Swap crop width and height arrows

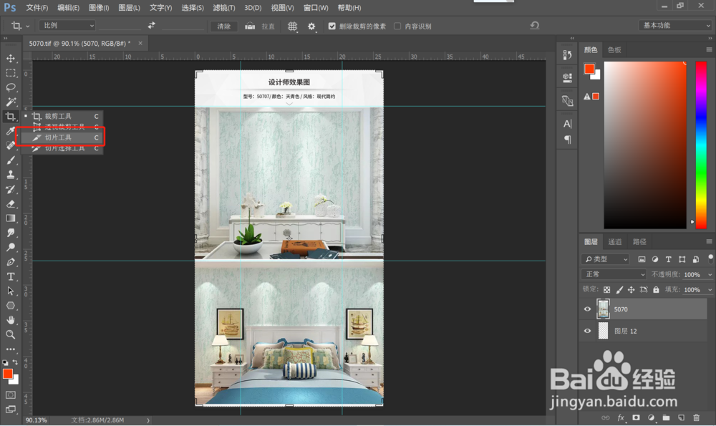pyautogui.click(x=152, y=26)
